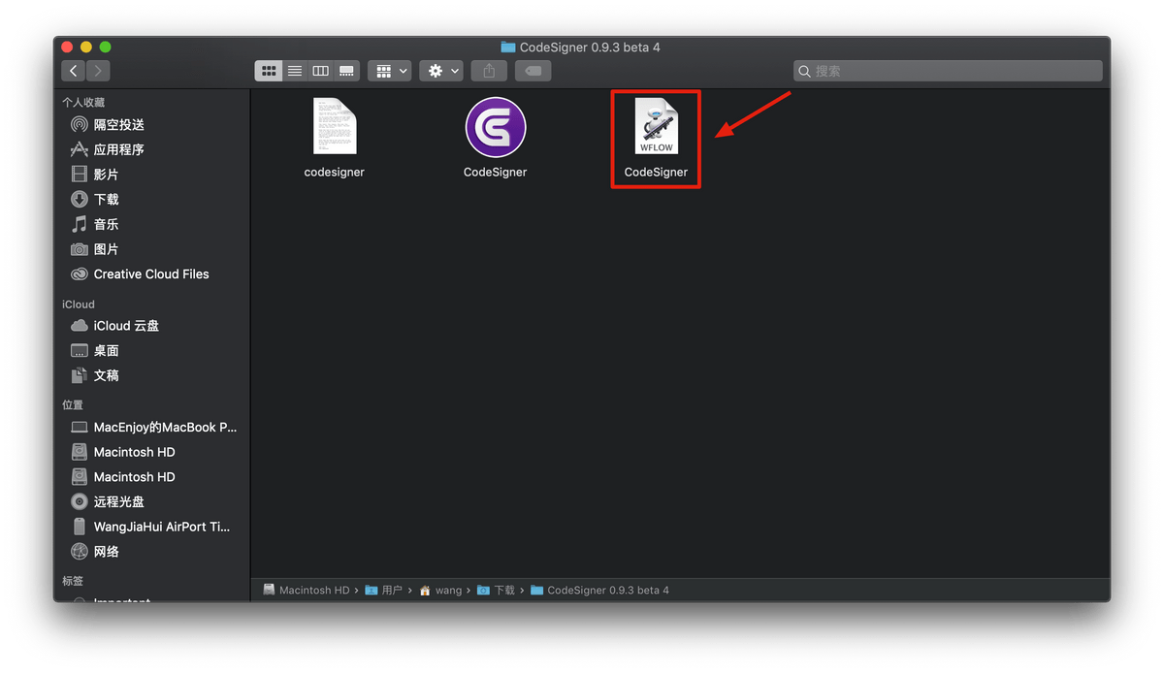Go forward to the next folder

[x=98, y=71]
